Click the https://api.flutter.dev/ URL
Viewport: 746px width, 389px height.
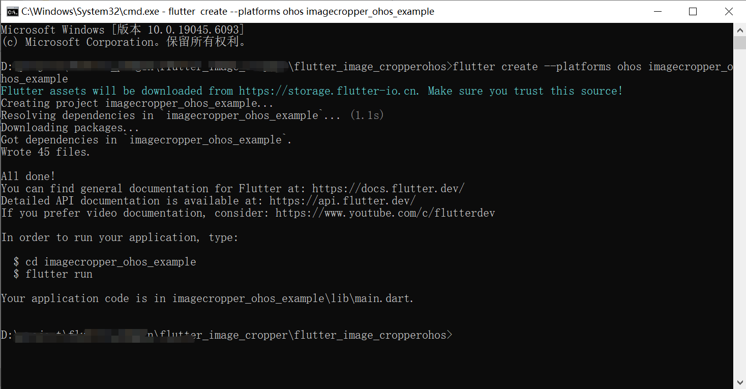click(x=342, y=201)
